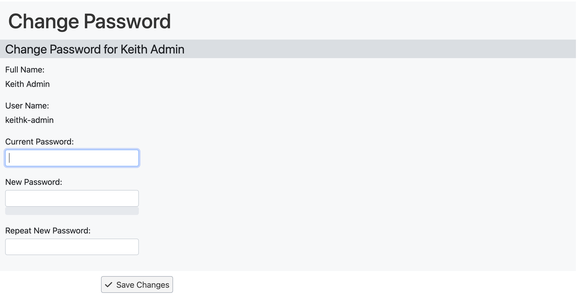Click the Change Password for Keith Admin header
Image resolution: width=578 pixels, height=307 pixels.
pos(95,49)
